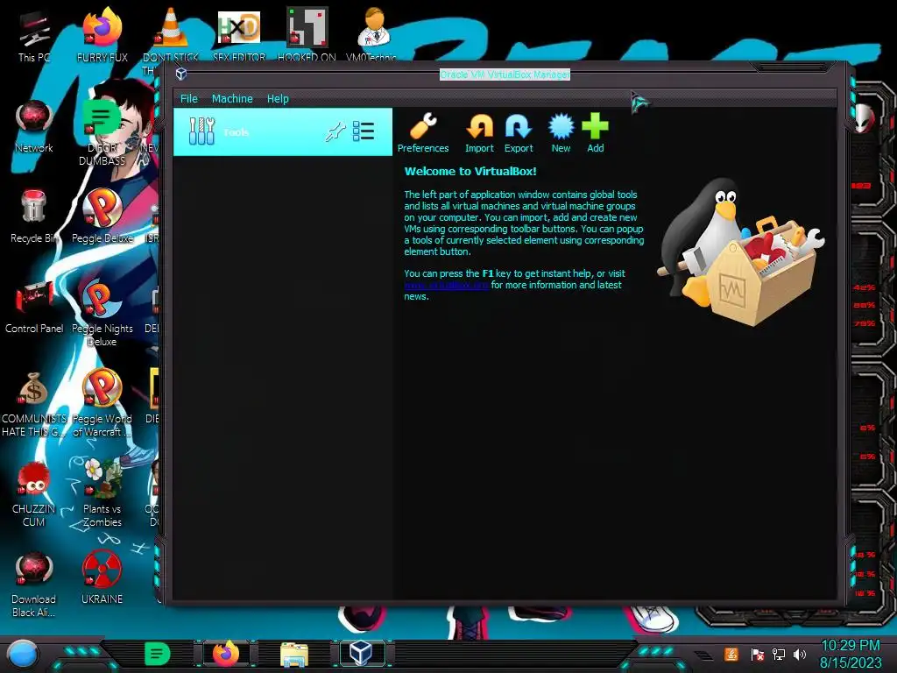Click the green Add machine icon
The width and height of the screenshot is (897, 673).
tap(595, 126)
